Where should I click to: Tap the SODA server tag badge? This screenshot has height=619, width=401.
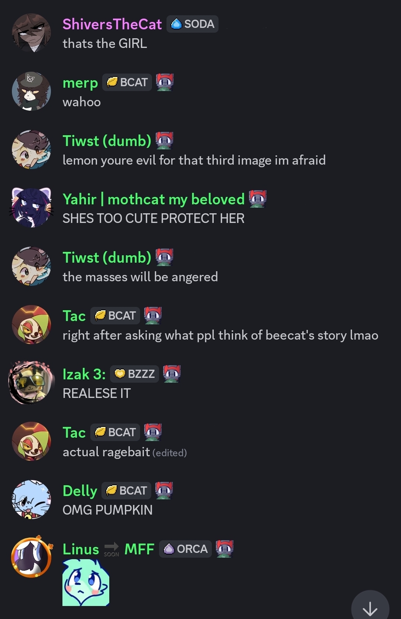tap(192, 24)
